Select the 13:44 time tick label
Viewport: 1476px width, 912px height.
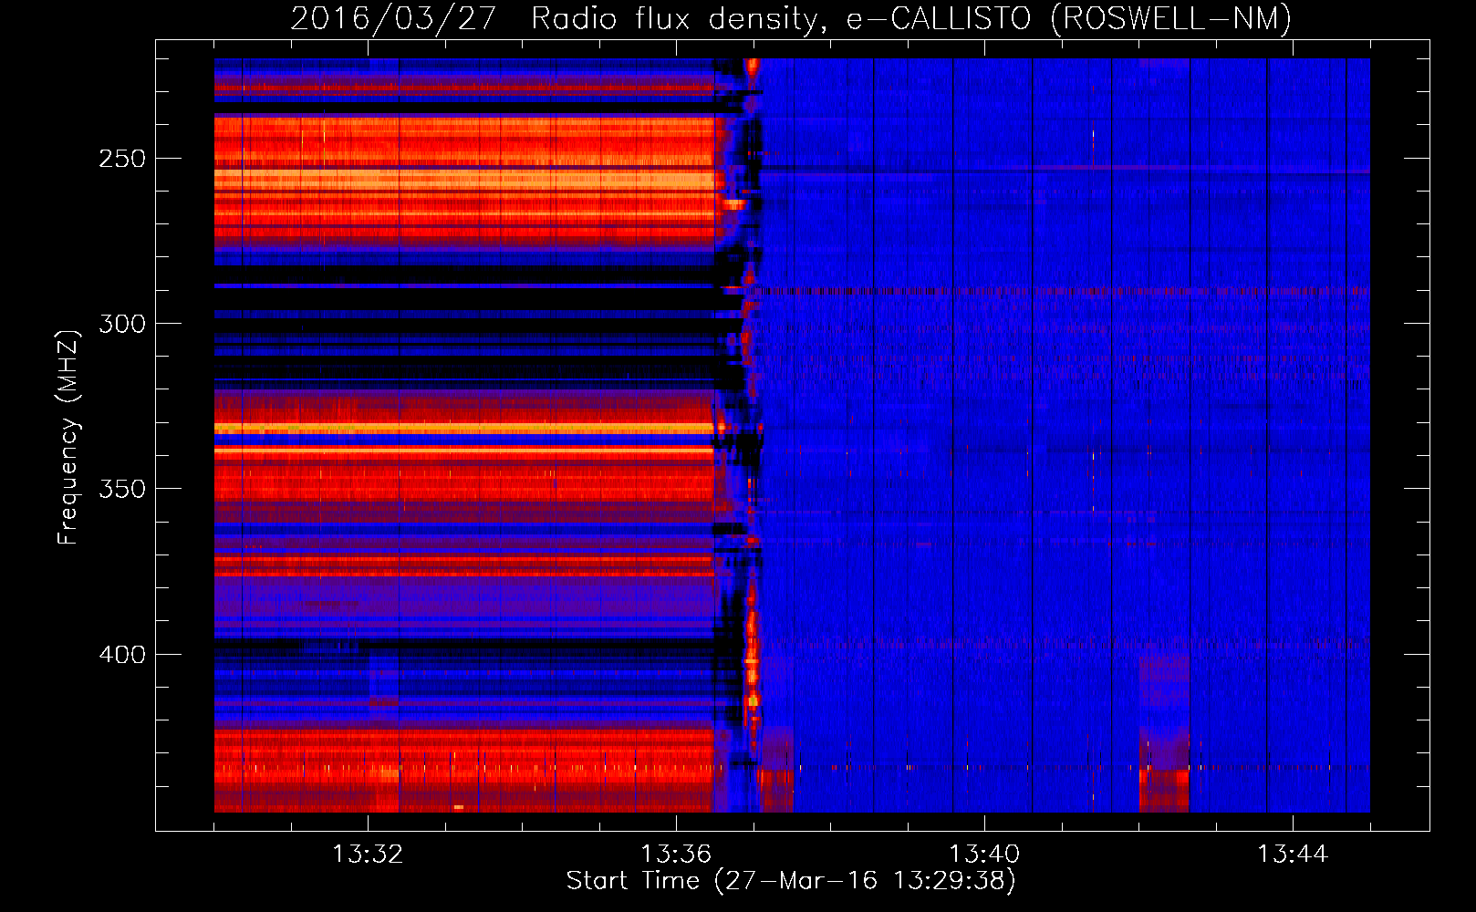tap(1293, 855)
